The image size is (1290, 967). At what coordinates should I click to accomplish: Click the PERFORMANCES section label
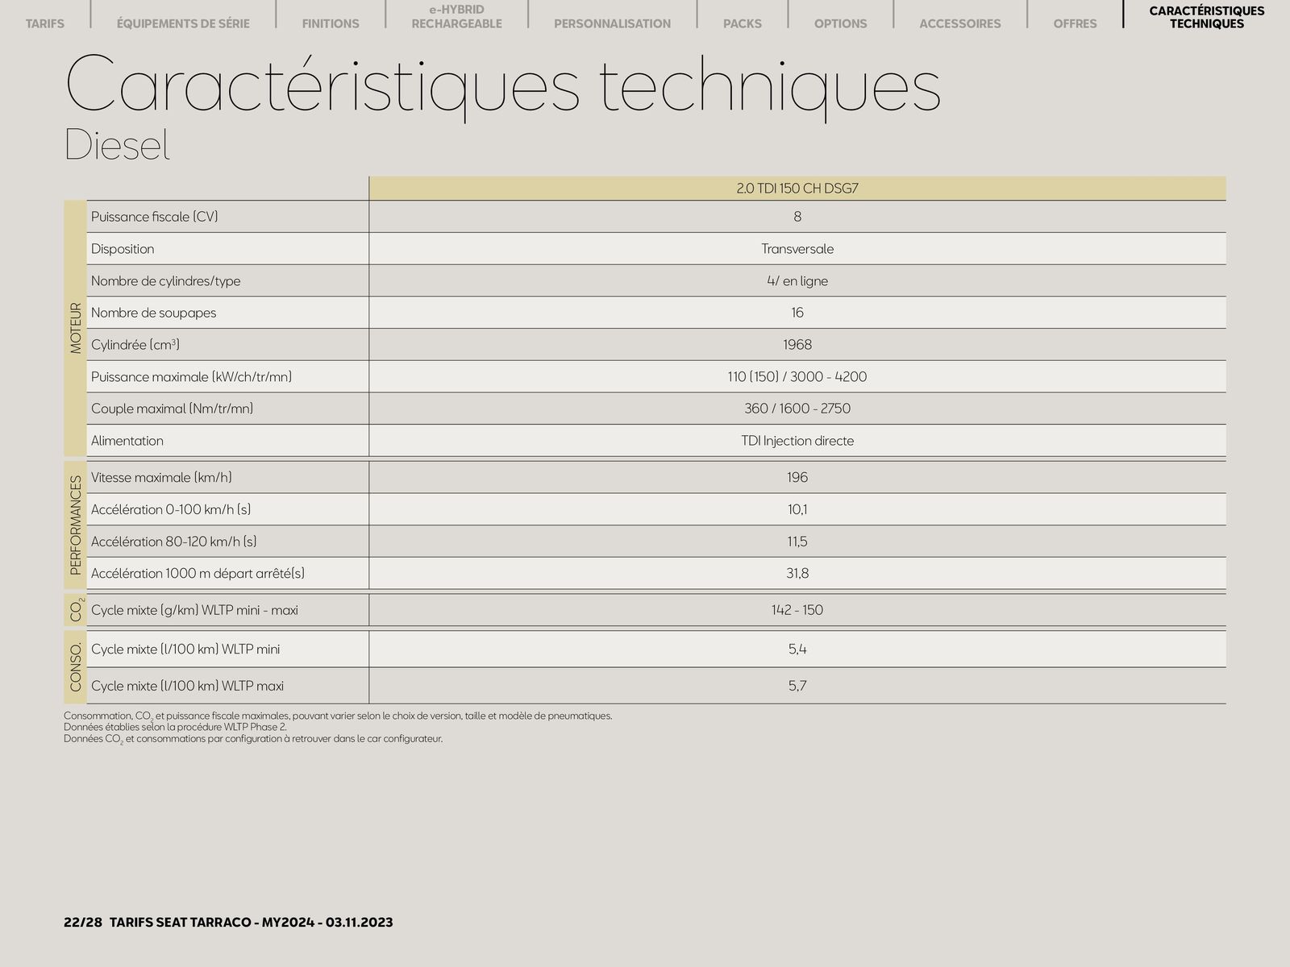pos(76,525)
